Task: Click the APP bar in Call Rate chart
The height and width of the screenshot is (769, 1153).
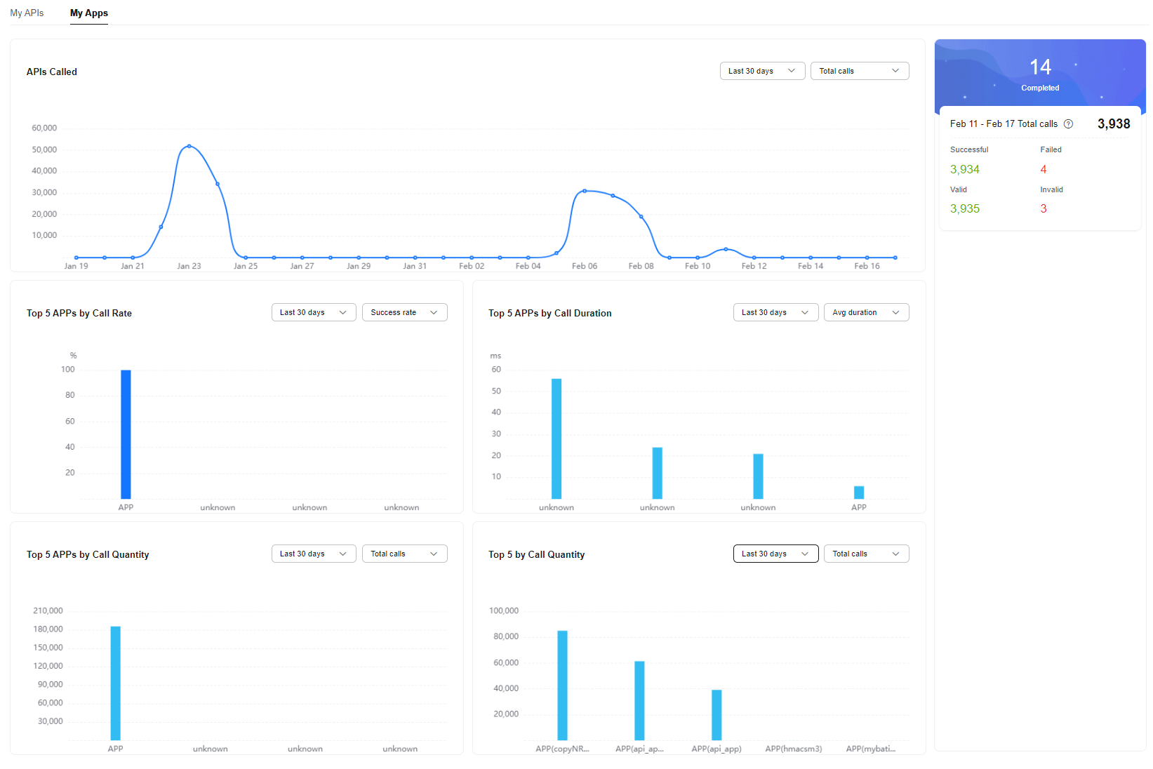Action: pyautogui.click(x=126, y=434)
